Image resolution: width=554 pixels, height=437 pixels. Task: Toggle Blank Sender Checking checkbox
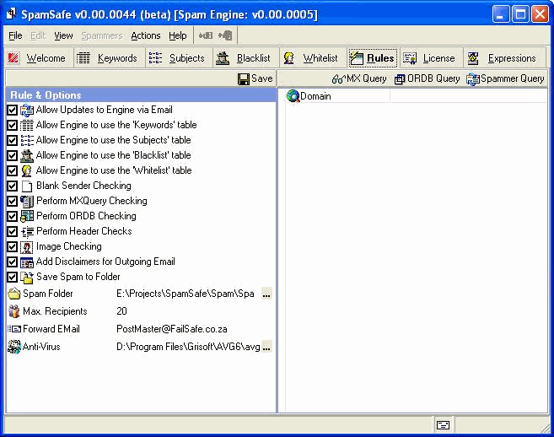coord(12,186)
